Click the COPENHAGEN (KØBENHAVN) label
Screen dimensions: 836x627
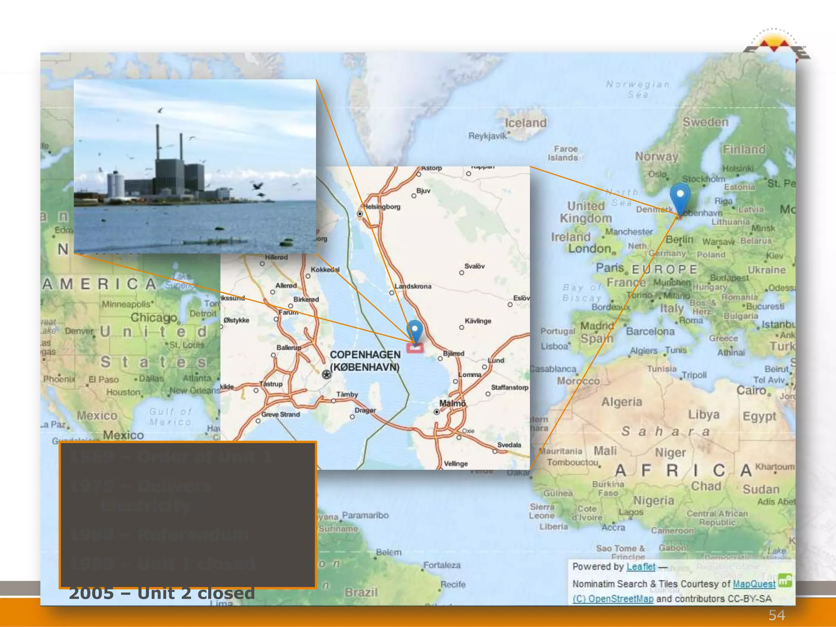point(365,360)
